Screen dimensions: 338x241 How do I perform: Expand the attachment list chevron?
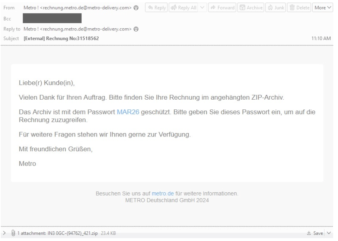(4, 233)
